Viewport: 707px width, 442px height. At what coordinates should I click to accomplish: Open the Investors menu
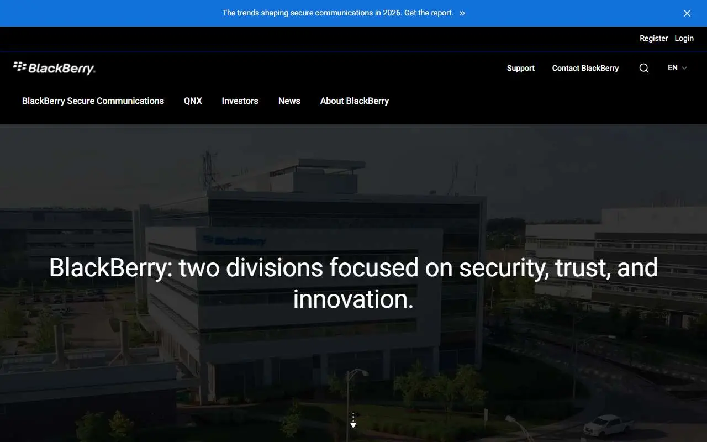(240, 101)
